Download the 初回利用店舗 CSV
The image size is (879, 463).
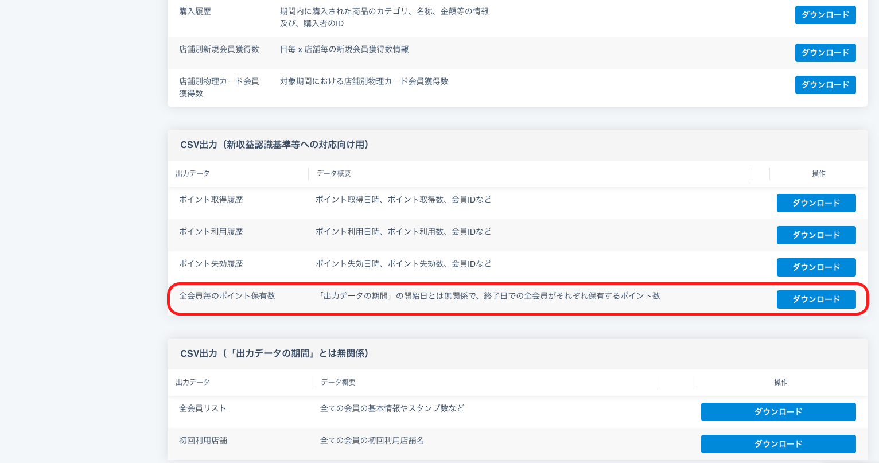pos(778,444)
